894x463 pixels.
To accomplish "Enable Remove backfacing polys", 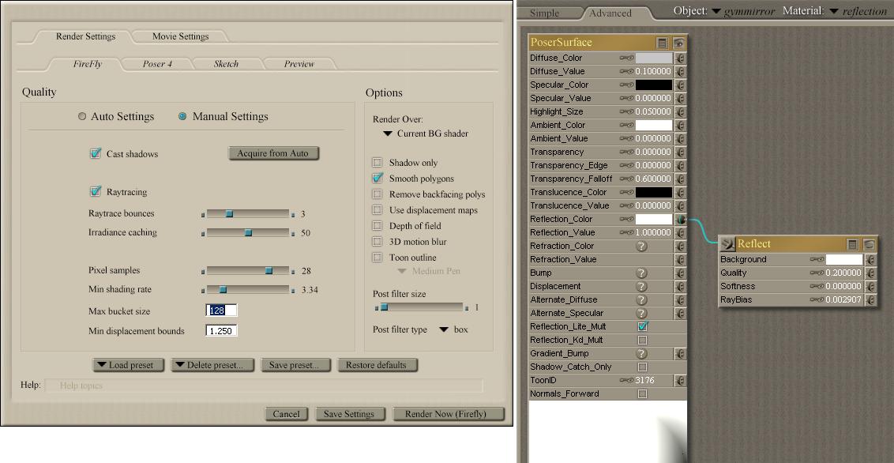I will click(377, 194).
